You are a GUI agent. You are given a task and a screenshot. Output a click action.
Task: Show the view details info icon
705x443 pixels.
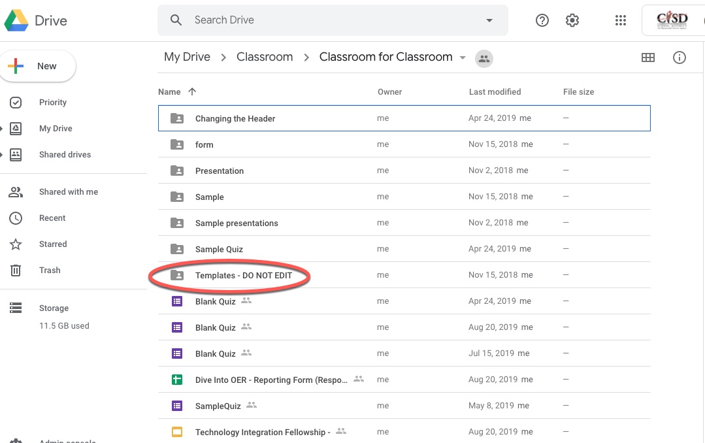click(x=680, y=57)
